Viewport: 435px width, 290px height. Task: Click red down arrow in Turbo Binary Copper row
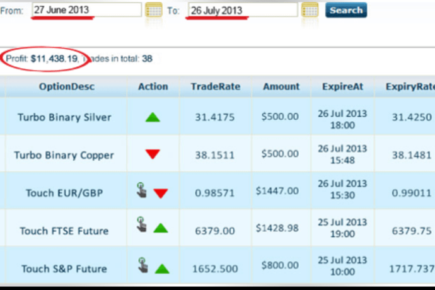click(153, 154)
